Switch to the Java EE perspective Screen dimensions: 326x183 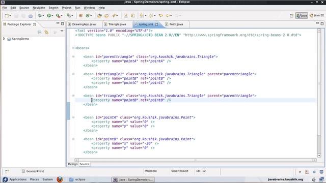click(x=317, y=16)
